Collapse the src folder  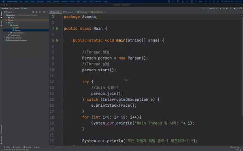pyautogui.click(x=6, y=23)
